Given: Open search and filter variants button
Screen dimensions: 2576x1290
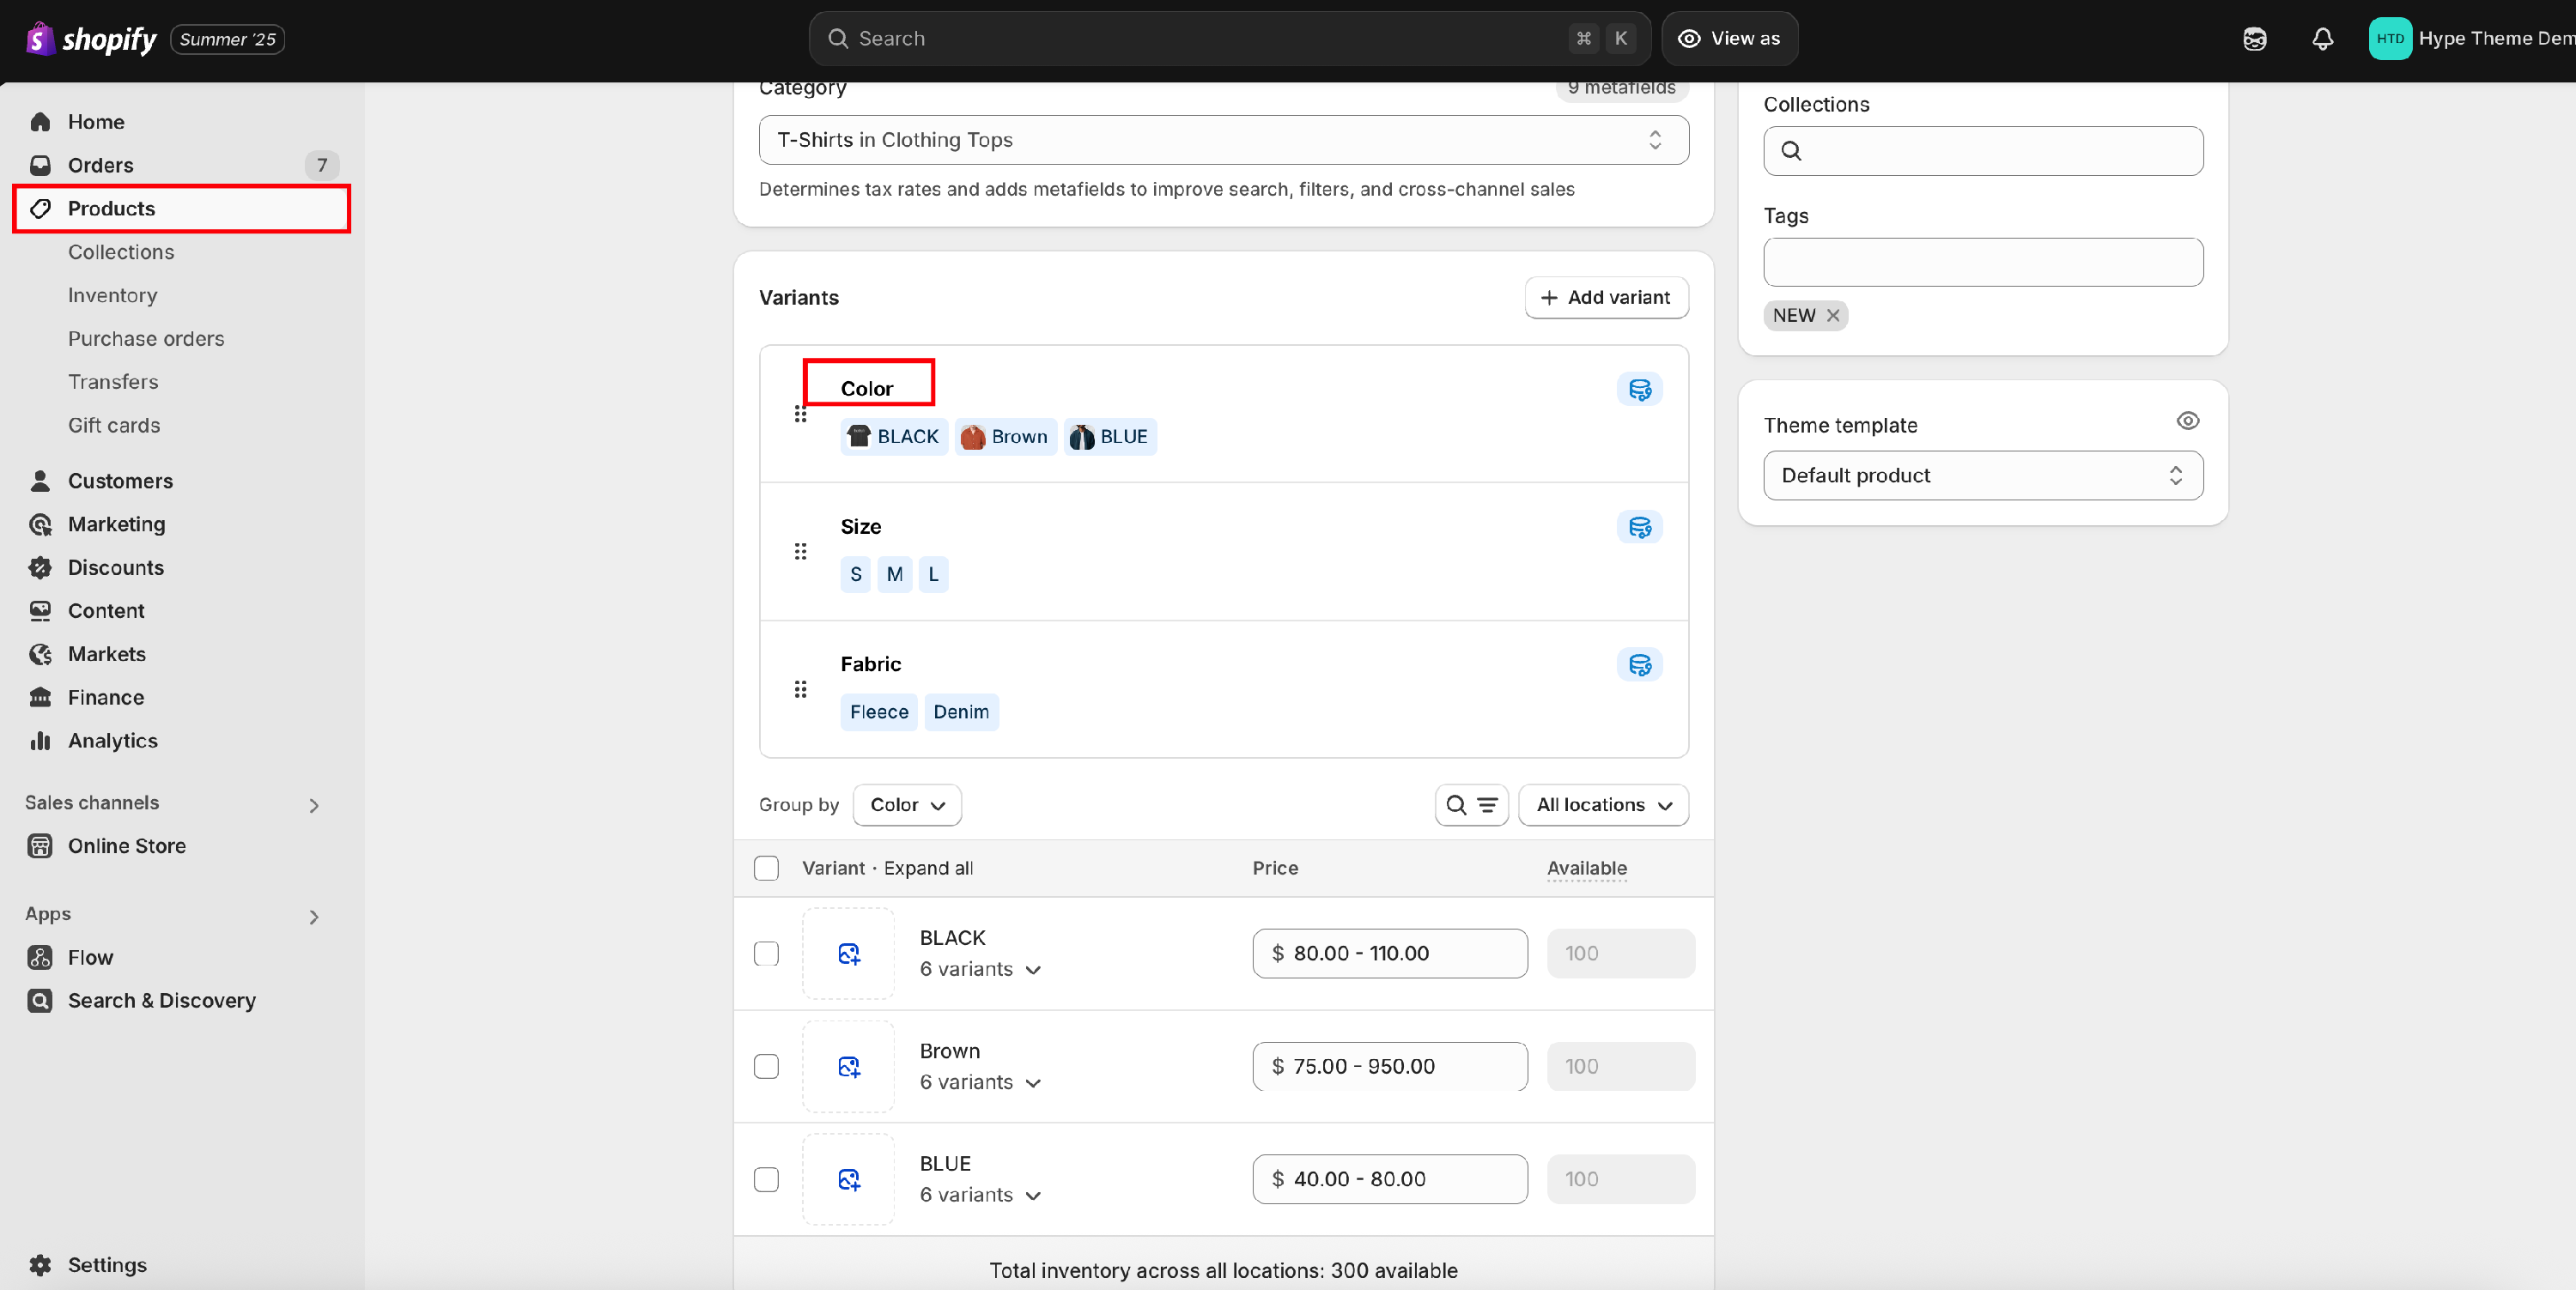Looking at the screenshot, I should 1471,805.
